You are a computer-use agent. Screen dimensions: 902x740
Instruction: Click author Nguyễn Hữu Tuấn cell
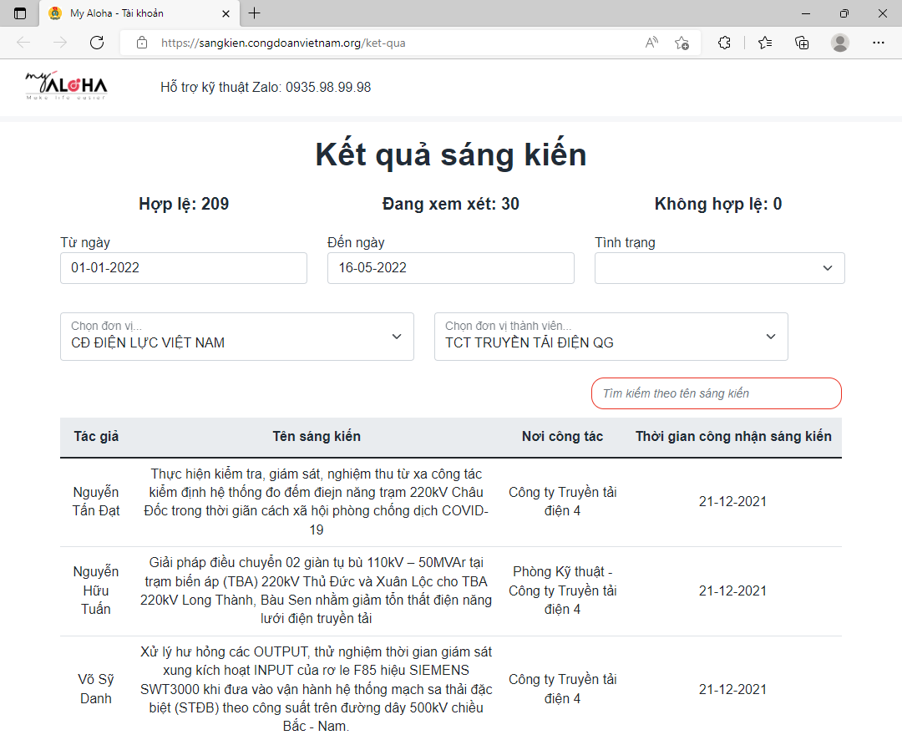click(96, 590)
